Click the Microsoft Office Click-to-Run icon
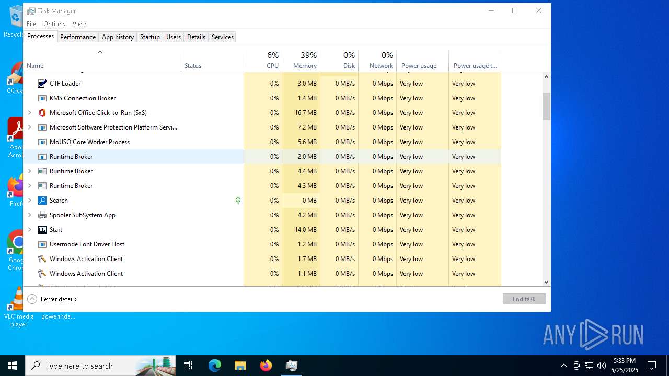The image size is (669, 376). click(42, 113)
